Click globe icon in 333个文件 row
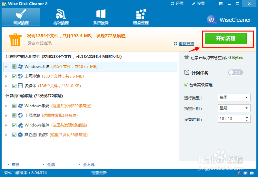 (x=20, y=76)
